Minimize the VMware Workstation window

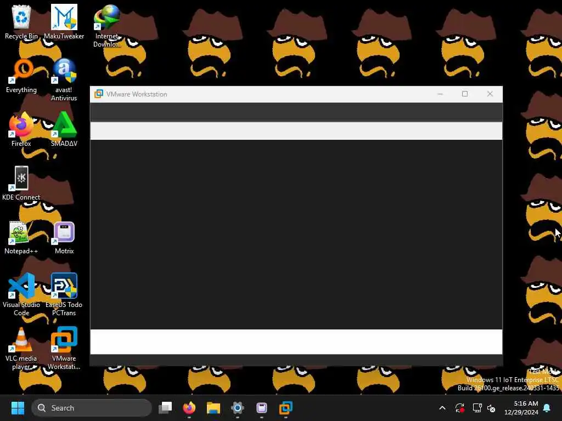tap(440, 94)
